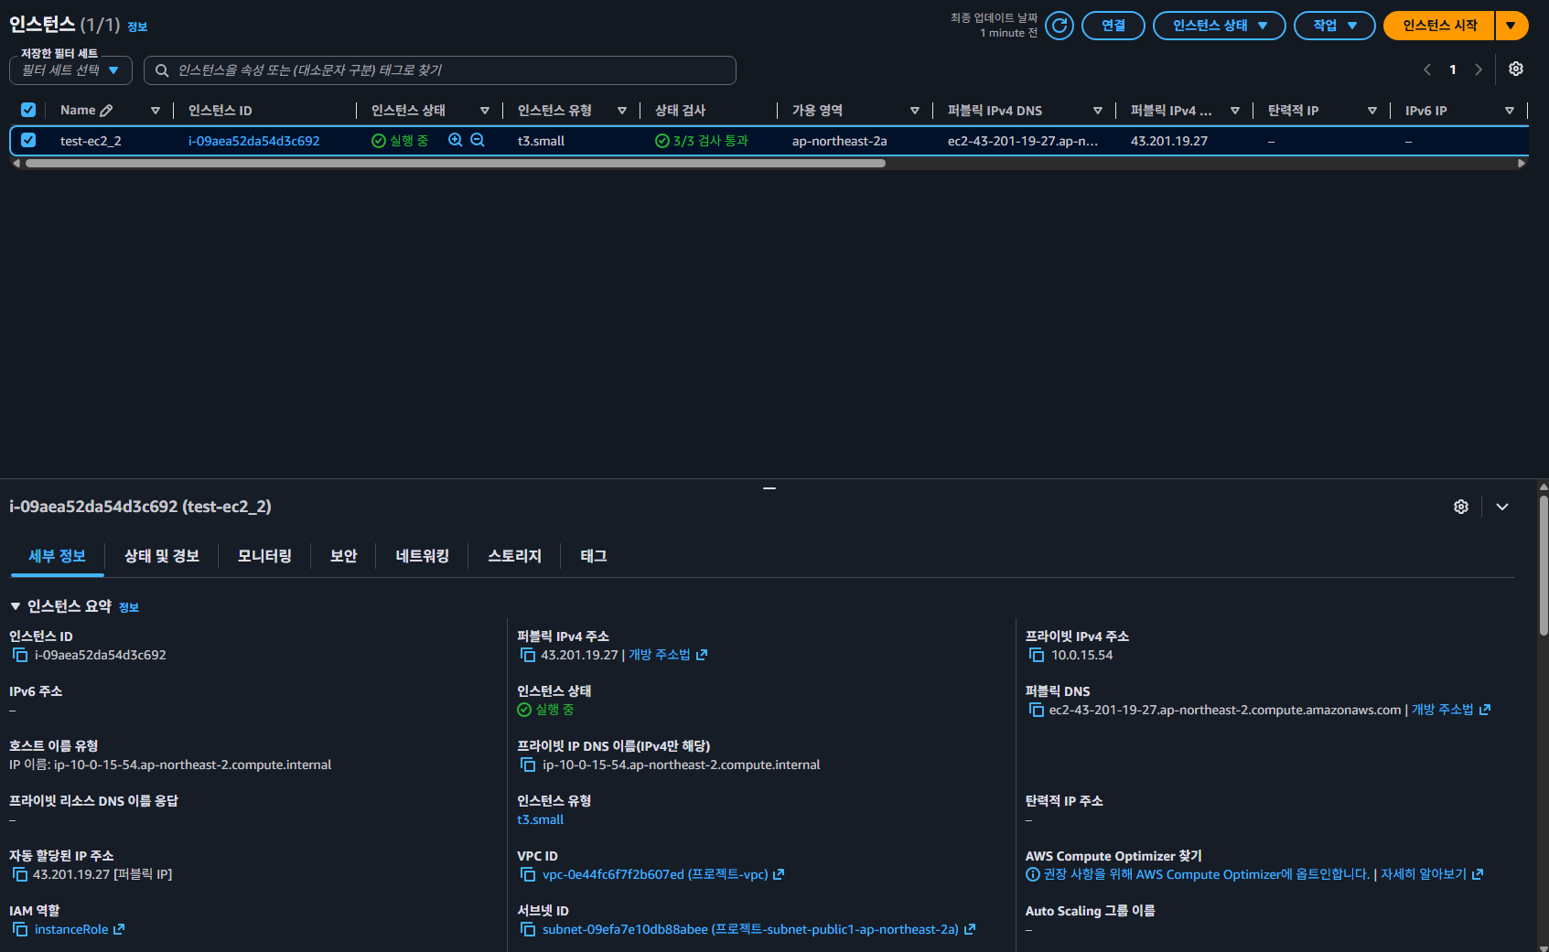Open instance ID link i-09aea52da54d3c692 in table
The height and width of the screenshot is (952, 1549).
[x=254, y=141]
